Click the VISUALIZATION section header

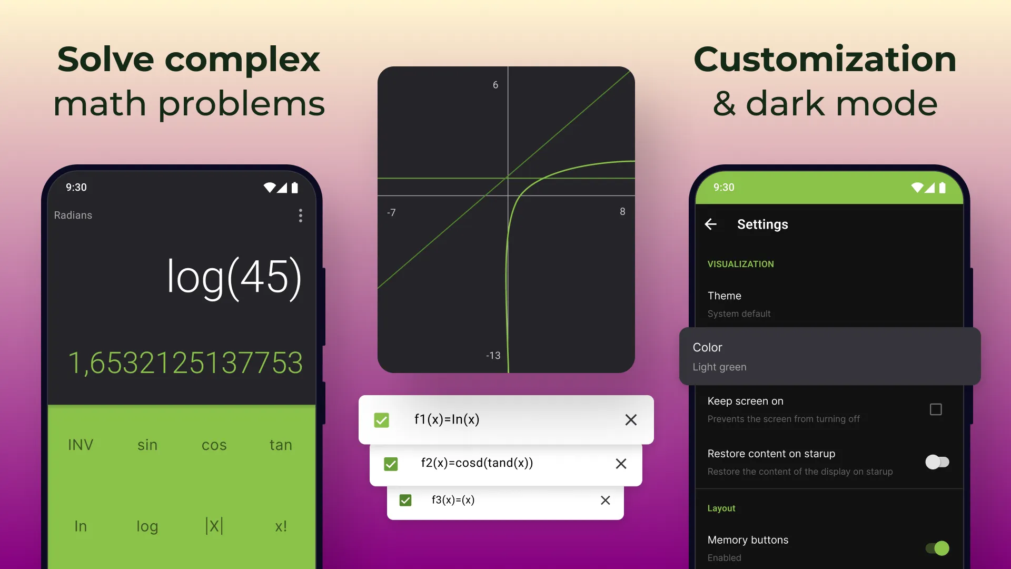(x=741, y=264)
